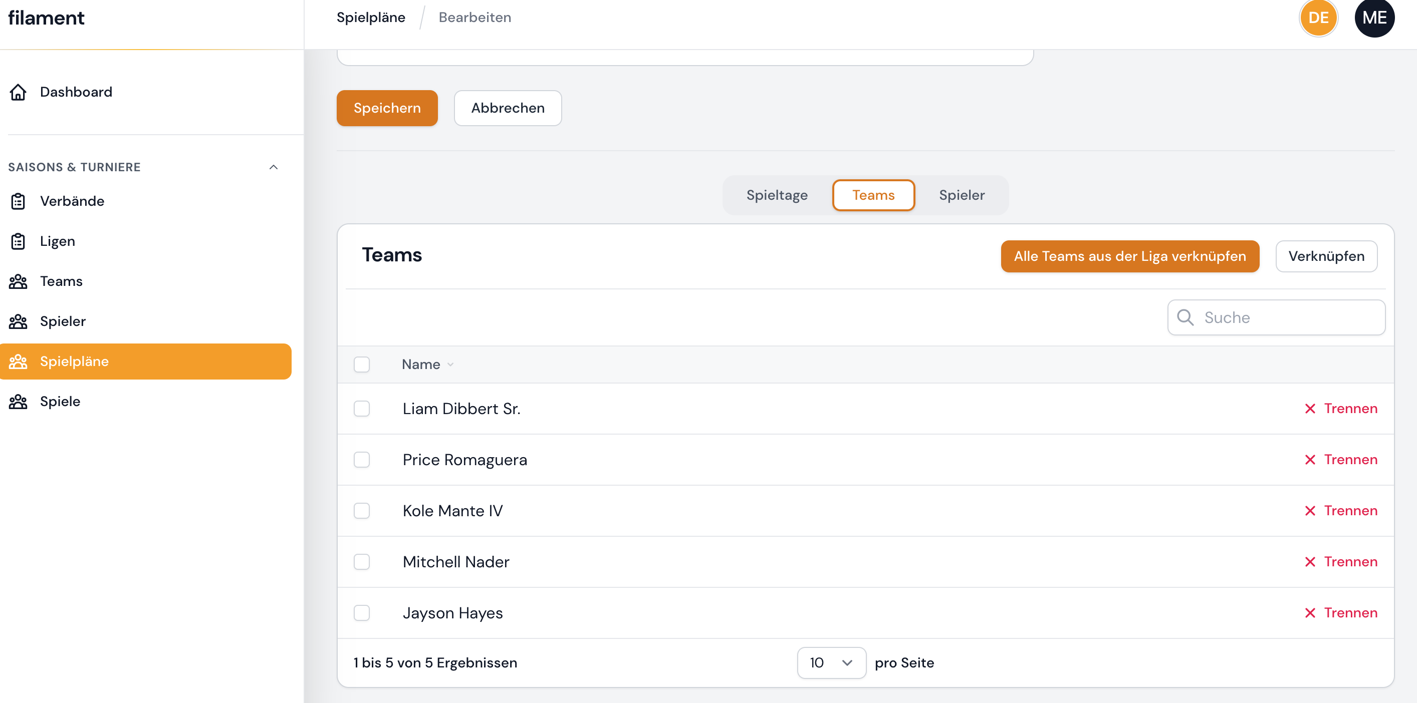Screen dimensions: 1417x703
Task: Select the Verbände clipboard icon
Action: pos(18,201)
